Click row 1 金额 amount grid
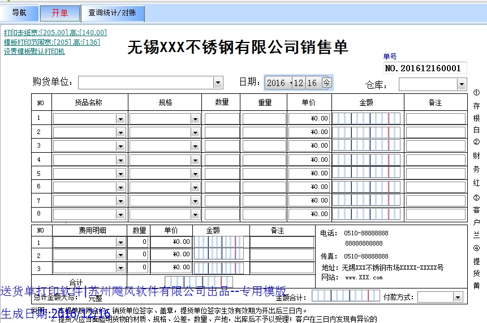 click(x=367, y=119)
